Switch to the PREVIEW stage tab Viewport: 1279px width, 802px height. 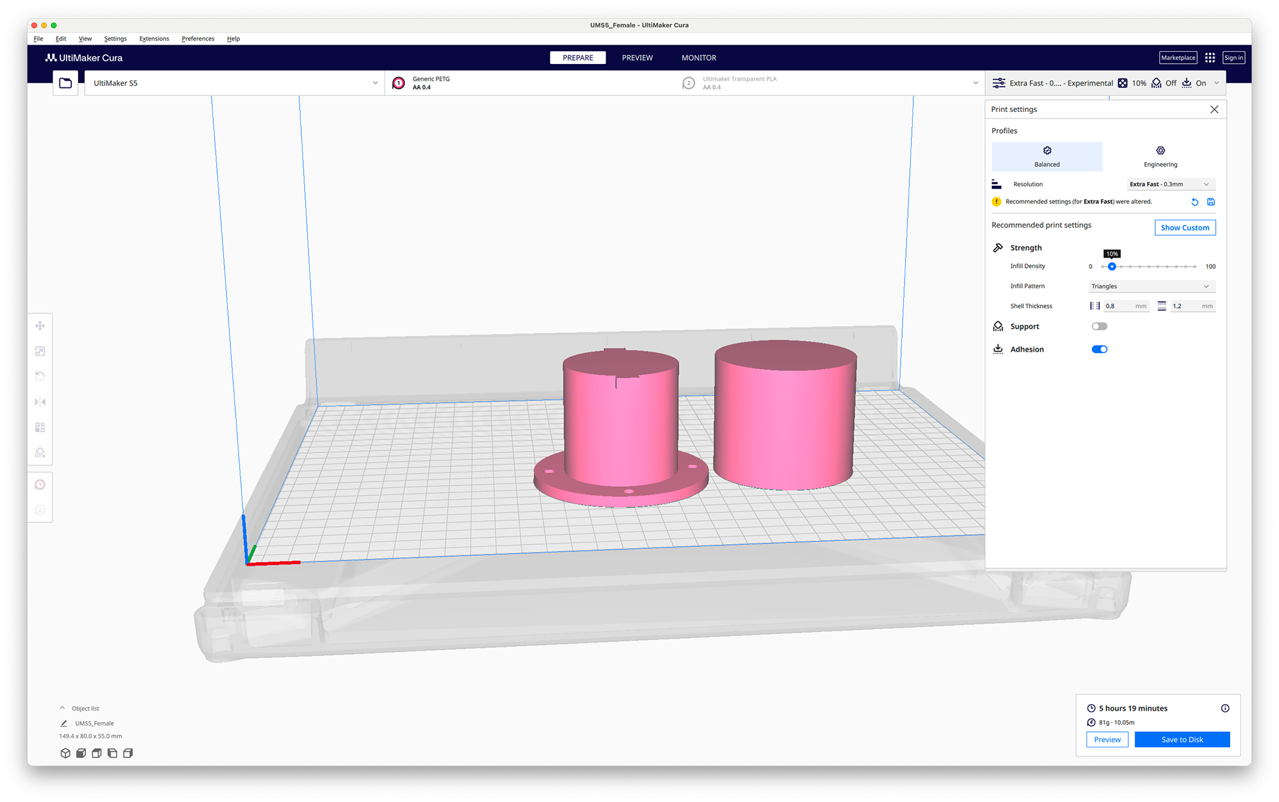[x=638, y=58]
